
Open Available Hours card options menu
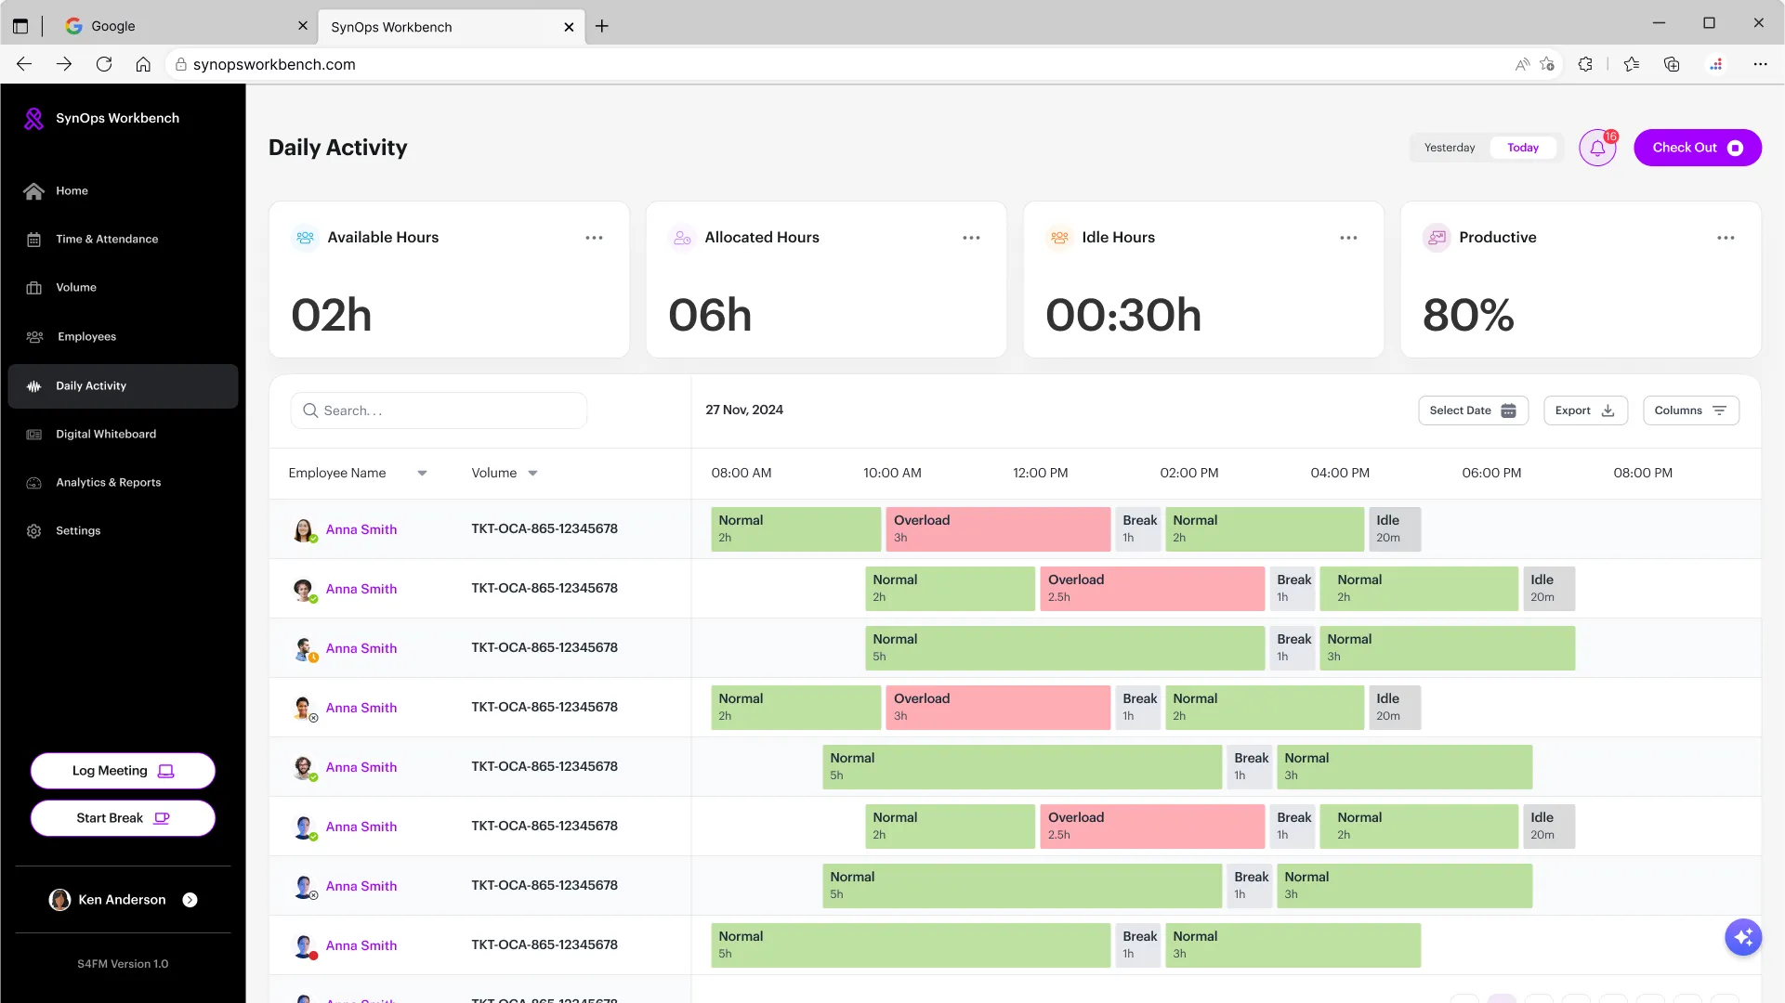coord(594,238)
